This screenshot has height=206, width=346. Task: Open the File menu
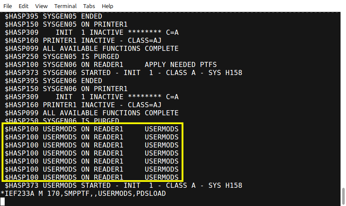coord(8,6)
